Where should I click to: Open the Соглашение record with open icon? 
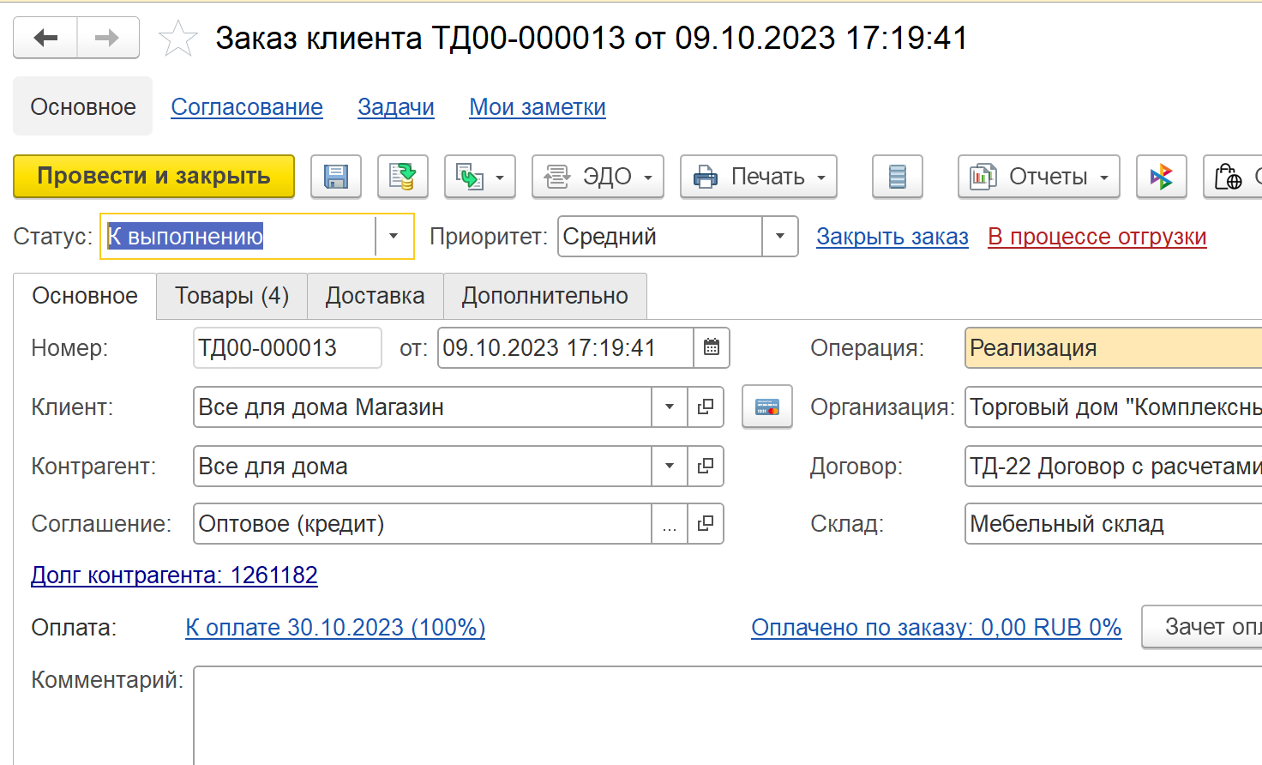tap(706, 524)
